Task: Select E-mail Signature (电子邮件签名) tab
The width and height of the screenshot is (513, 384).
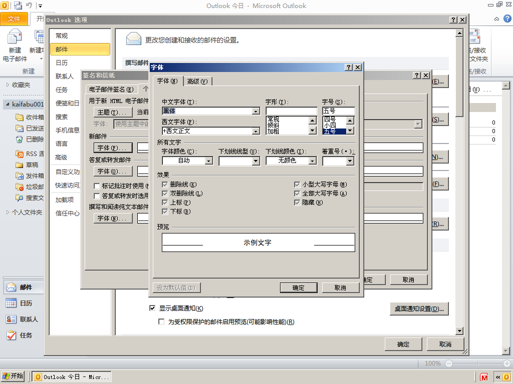Action: pos(111,89)
